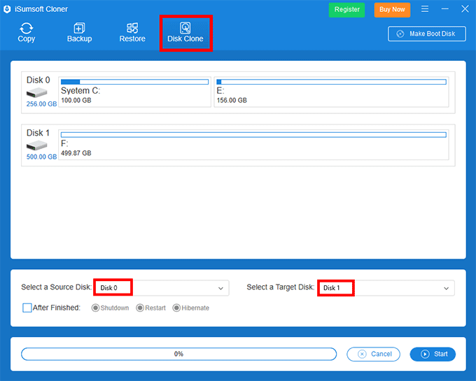Click the Syetem C: usage bar
This screenshot has width=476, height=381.
click(x=134, y=82)
